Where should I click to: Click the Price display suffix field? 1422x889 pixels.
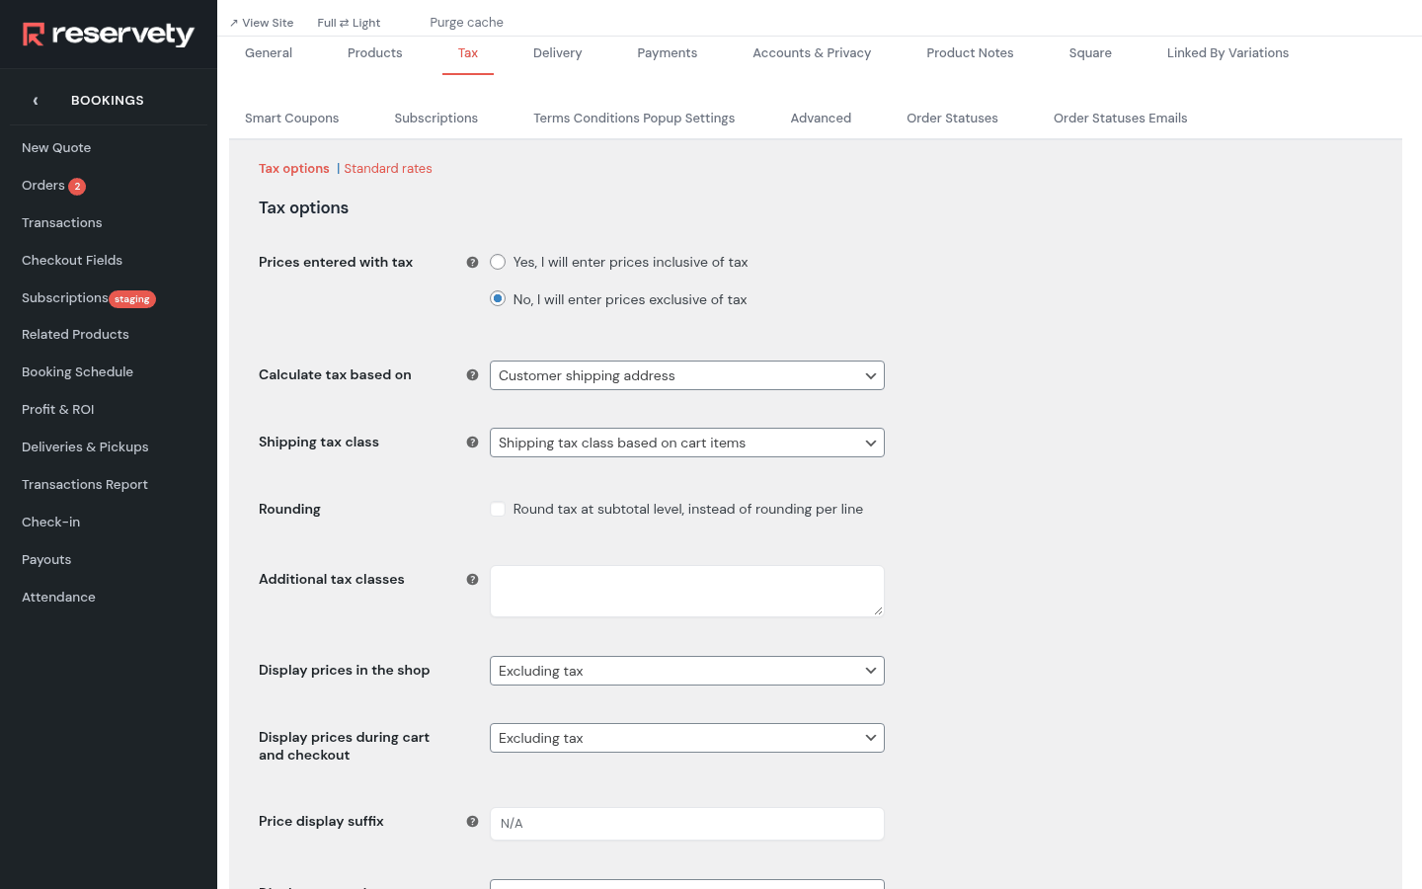[687, 824]
